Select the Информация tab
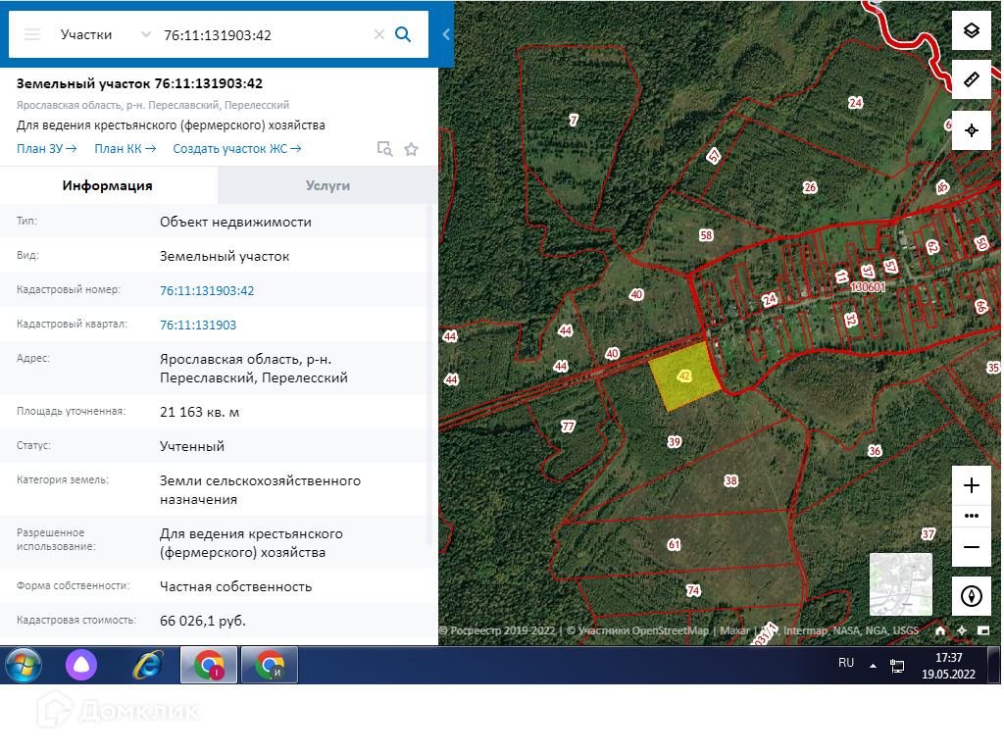Screen dimensions: 1004x753 point(108,185)
